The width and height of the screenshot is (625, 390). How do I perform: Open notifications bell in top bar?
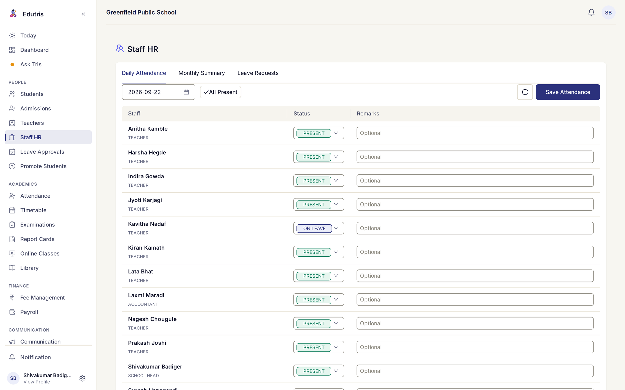(x=591, y=12)
